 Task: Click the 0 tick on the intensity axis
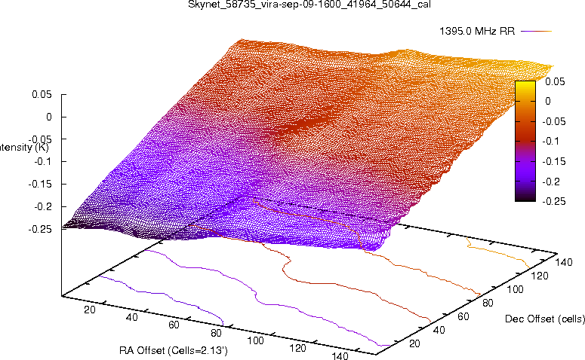49,117
